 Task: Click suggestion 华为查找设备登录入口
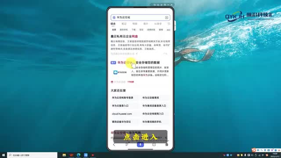154,106
